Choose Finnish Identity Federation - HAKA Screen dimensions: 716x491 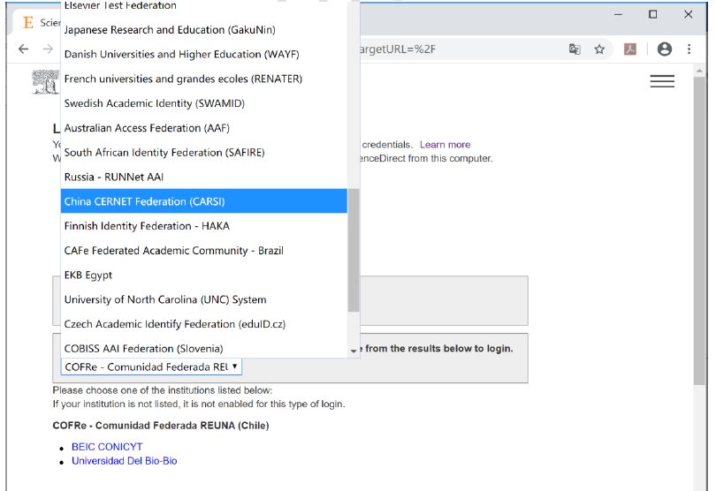pyautogui.click(x=203, y=226)
